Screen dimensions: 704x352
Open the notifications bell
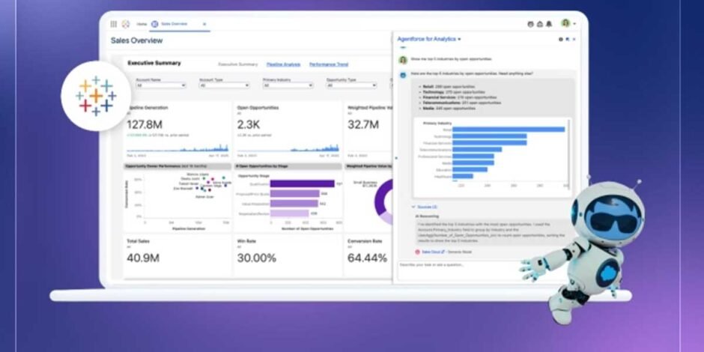pos(549,24)
